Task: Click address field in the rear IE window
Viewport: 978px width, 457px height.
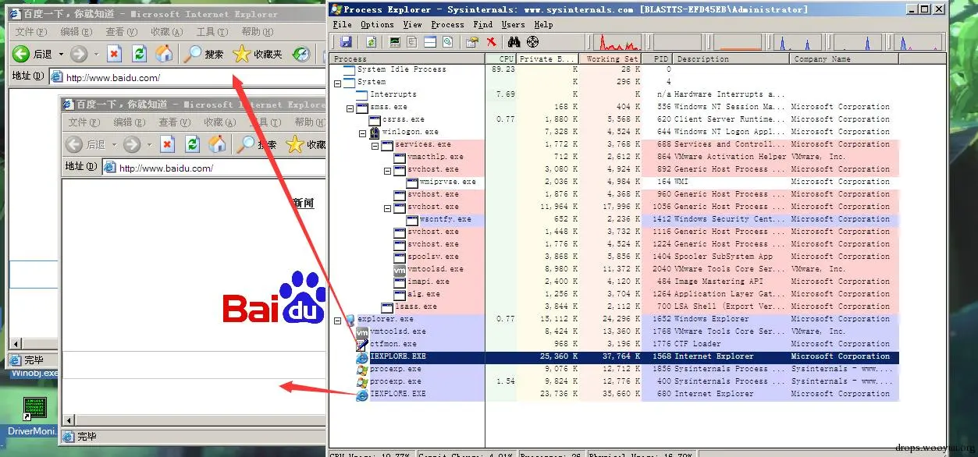Action: coord(187,77)
